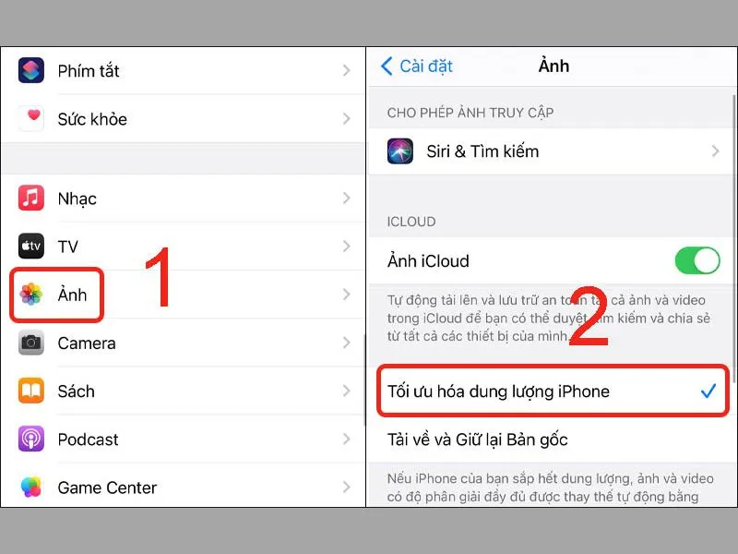The image size is (738, 554).
Task: Open the Podcast settings label
Action: click(88, 440)
